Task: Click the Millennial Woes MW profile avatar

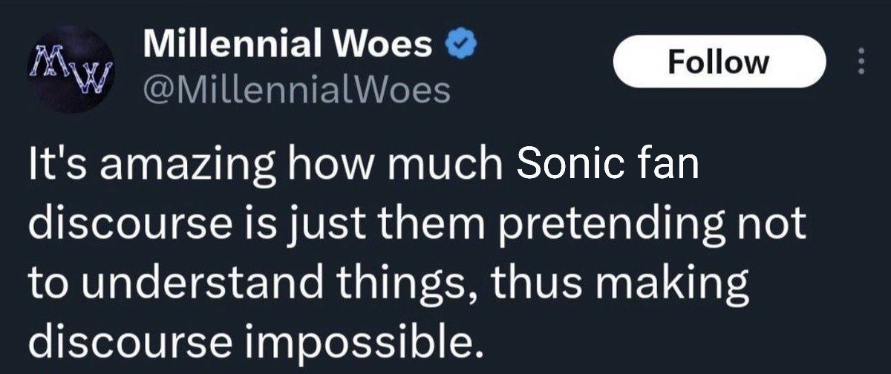Action: (72, 69)
